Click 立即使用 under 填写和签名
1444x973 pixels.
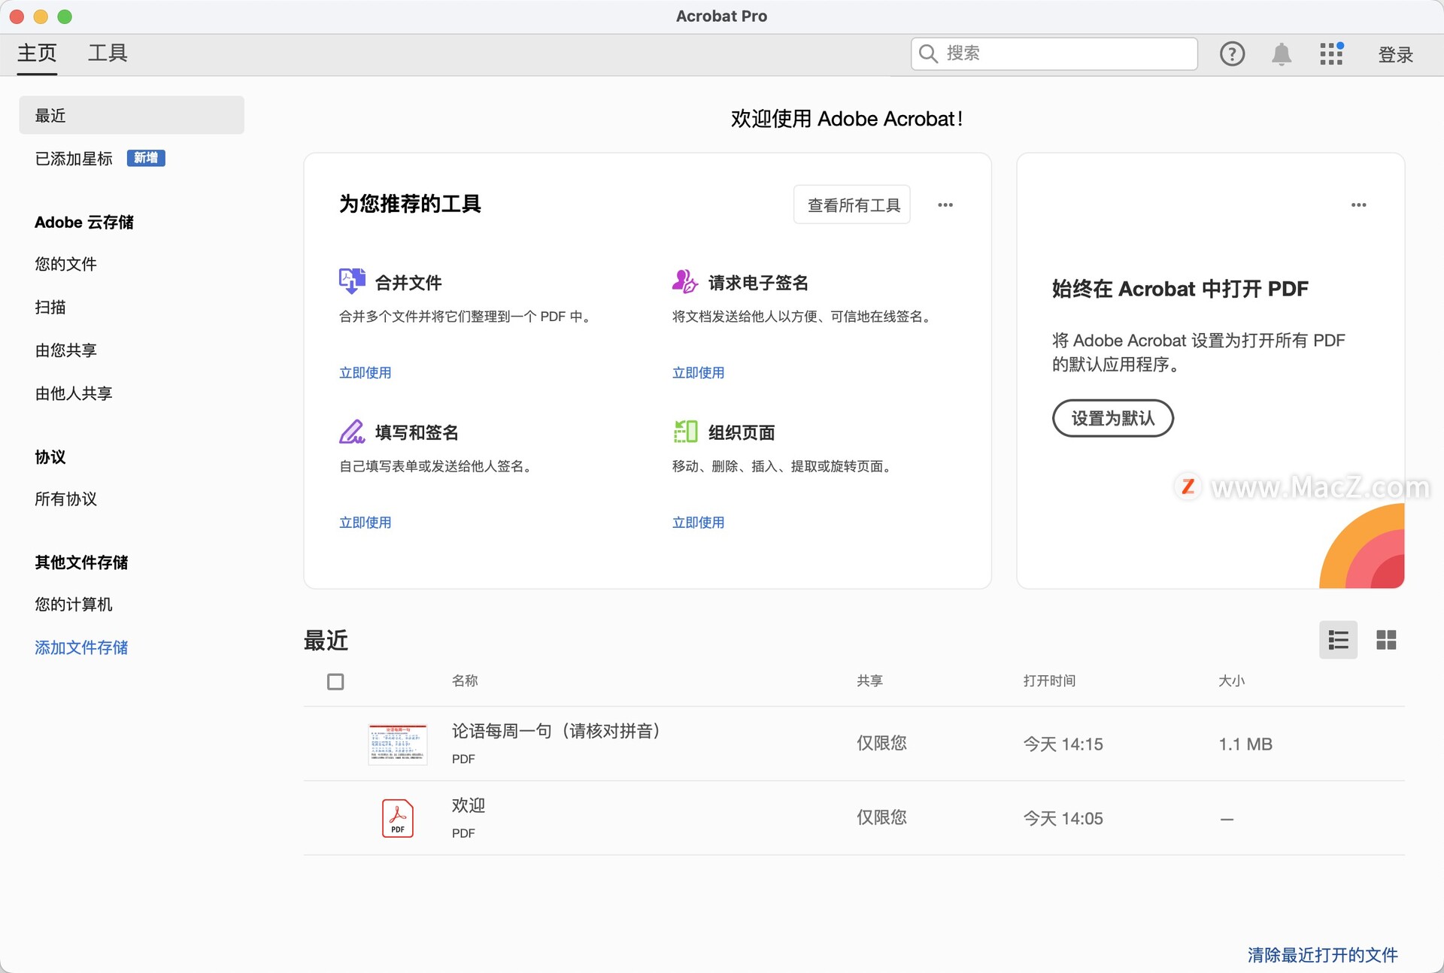point(365,523)
